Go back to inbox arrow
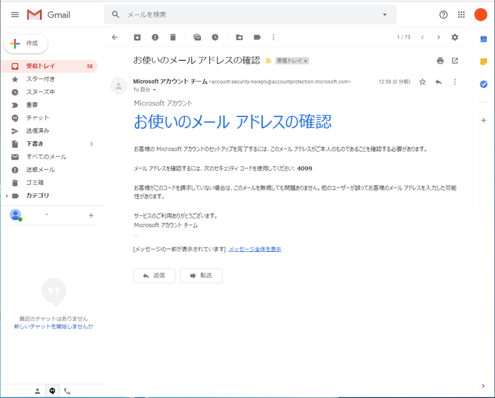Viewport: 495px width, 398px height. coord(114,37)
